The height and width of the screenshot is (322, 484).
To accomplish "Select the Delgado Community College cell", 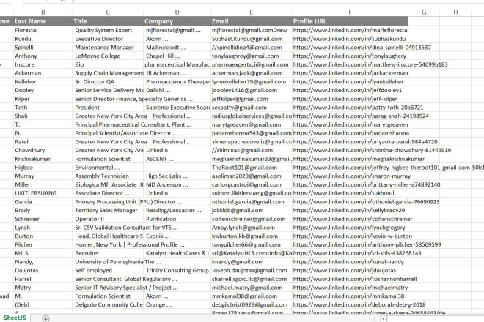I will pos(108,304).
